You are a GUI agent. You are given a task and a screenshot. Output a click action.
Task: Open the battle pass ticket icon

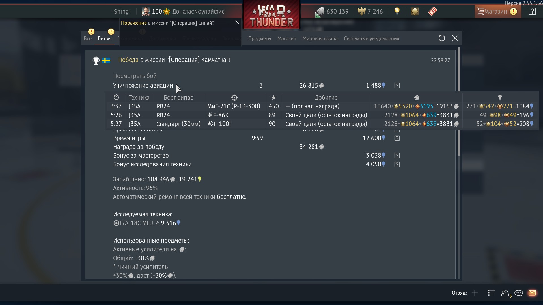tap(432, 11)
